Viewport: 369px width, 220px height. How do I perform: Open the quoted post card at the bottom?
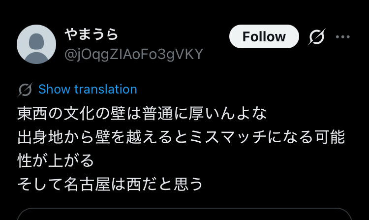coord(184,215)
